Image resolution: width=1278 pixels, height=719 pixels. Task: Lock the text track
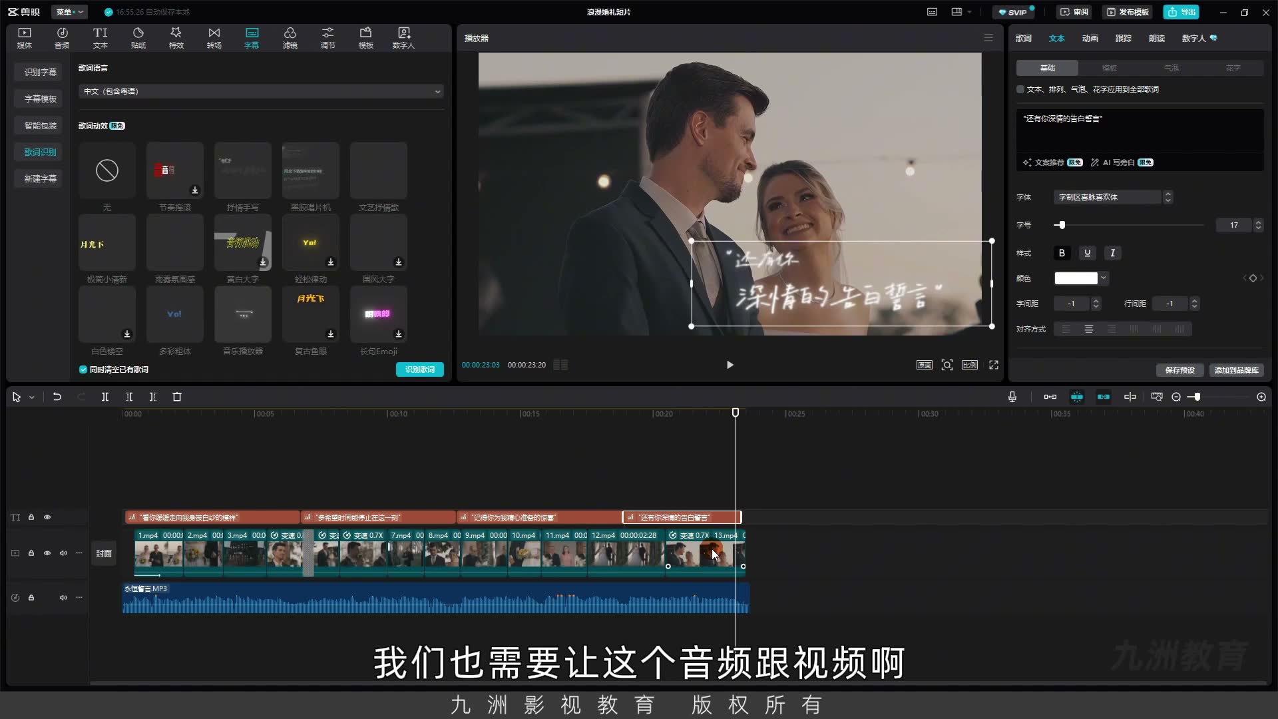[x=31, y=517]
